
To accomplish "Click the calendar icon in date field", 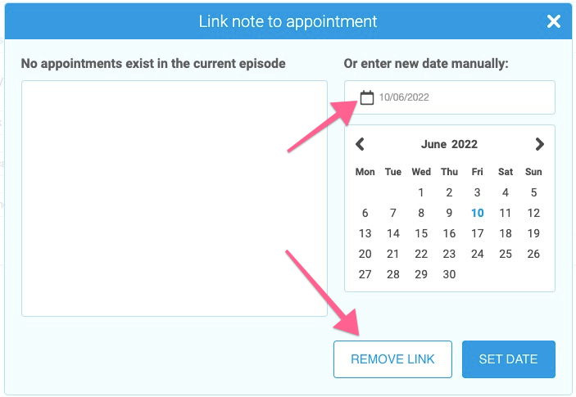I will coord(367,98).
